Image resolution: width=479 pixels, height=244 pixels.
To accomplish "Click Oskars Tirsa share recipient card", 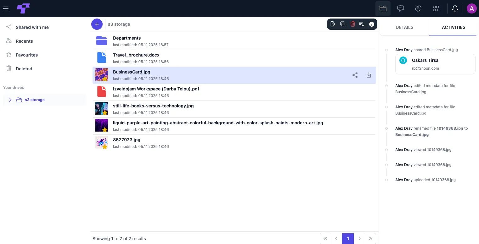I will coord(435,64).
